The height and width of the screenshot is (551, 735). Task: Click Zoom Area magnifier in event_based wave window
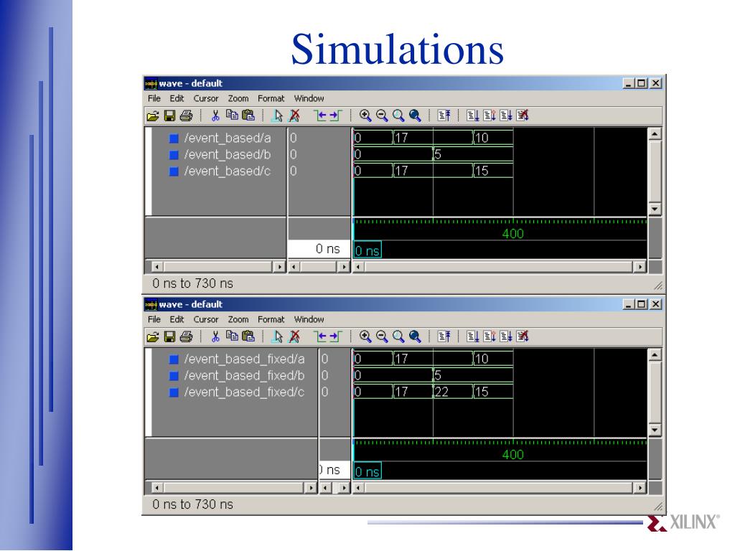tap(398, 116)
